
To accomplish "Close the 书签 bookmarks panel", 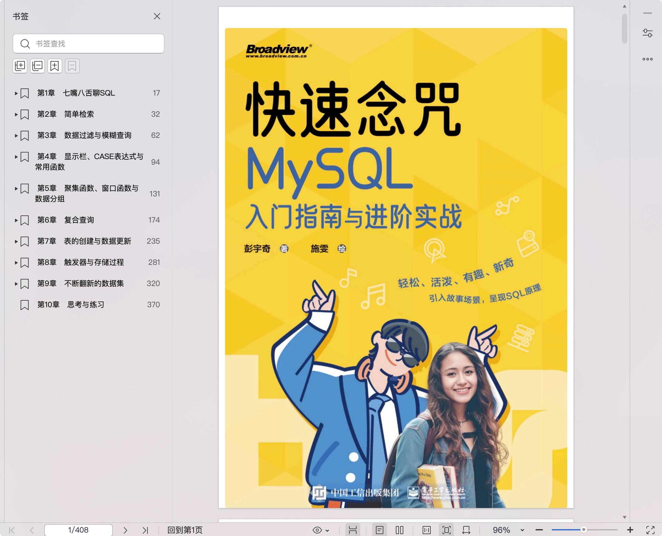I will (157, 16).
